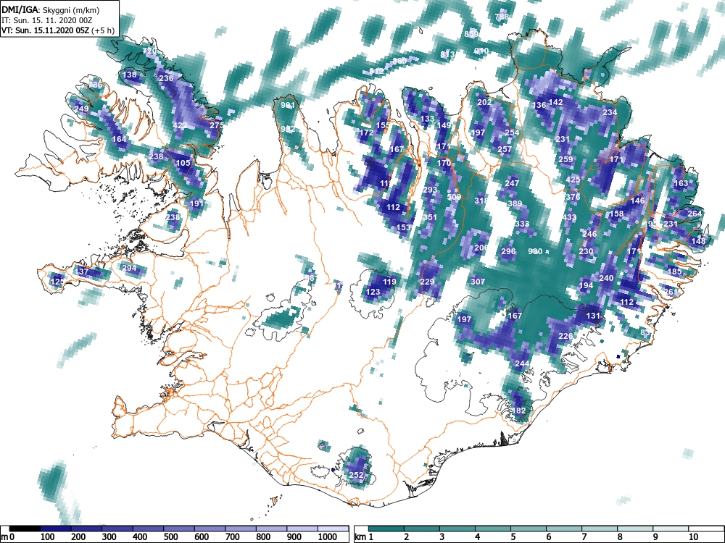Click the visibility value 333 on the map

pyautogui.click(x=522, y=224)
